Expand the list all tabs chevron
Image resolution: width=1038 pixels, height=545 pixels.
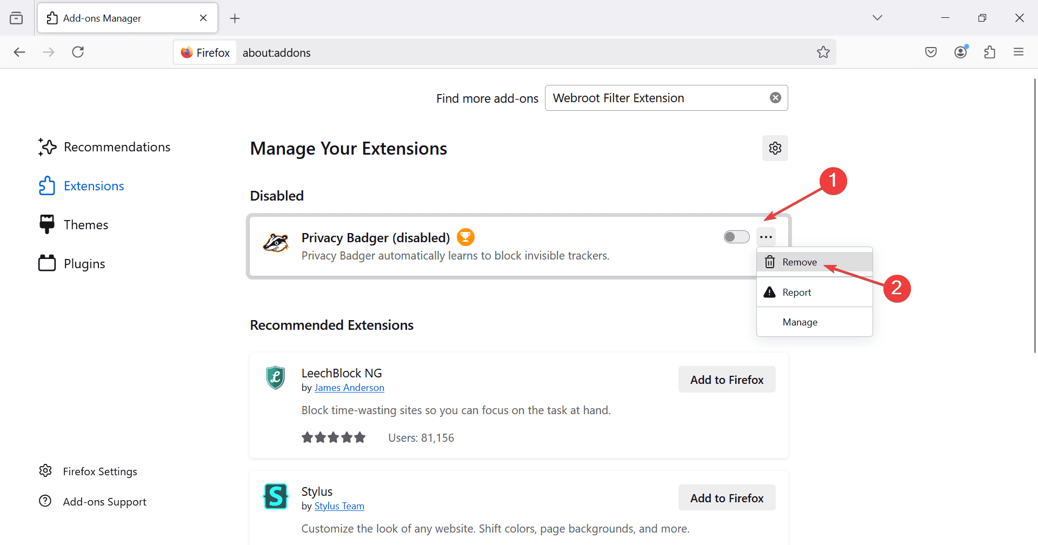coord(877,18)
